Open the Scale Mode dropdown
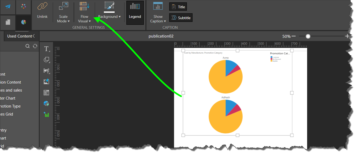358x156 pixels. click(63, 19)
